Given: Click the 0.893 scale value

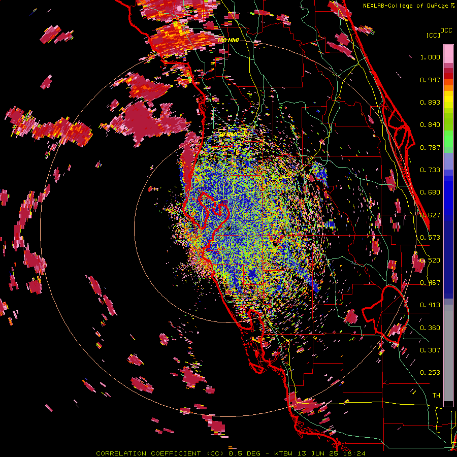Looking at the screenshot, I should pyautogui.click(x=430, y=102).
